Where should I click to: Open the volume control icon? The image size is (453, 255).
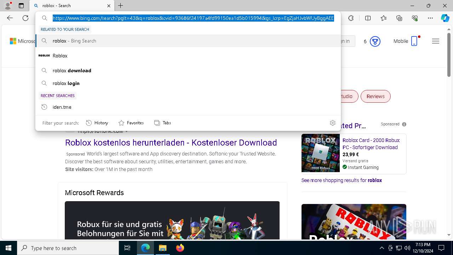click(x=407, y=248)
